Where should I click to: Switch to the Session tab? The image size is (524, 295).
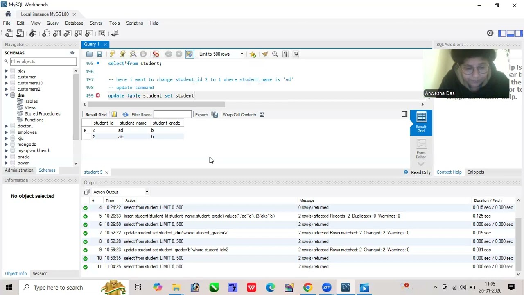pyautogui.click(x=40, y=274)
